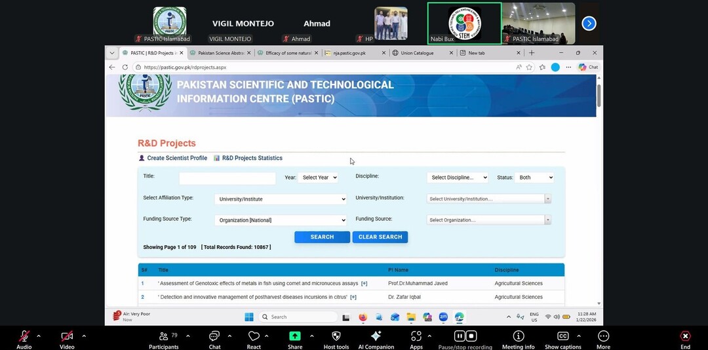The height and width of the screenshot is (350, 708).
Task: Open File Explorer from taskbar
Action: pyautogui.click(x=411, y=317)
